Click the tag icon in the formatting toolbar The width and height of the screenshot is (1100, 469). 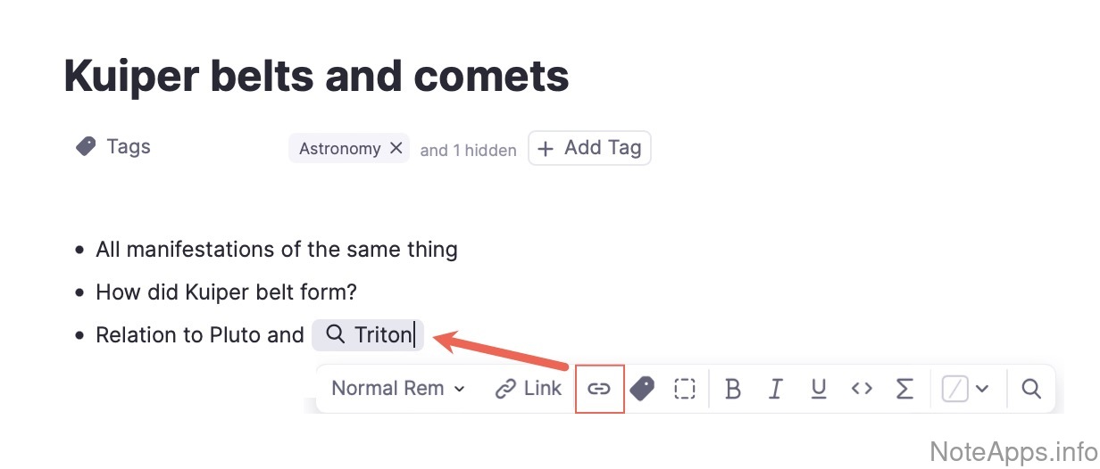coord(642,389)
